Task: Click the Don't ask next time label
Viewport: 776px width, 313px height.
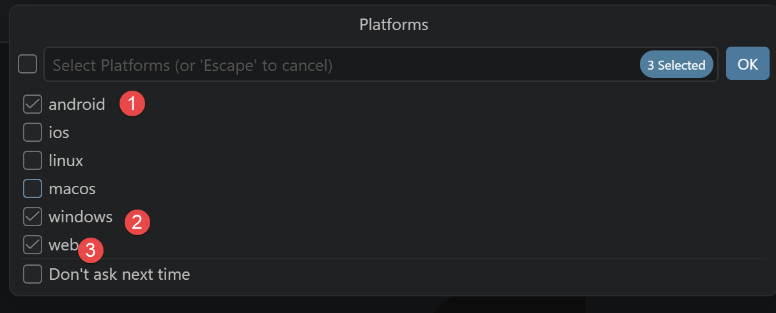Action: (120, 274)
